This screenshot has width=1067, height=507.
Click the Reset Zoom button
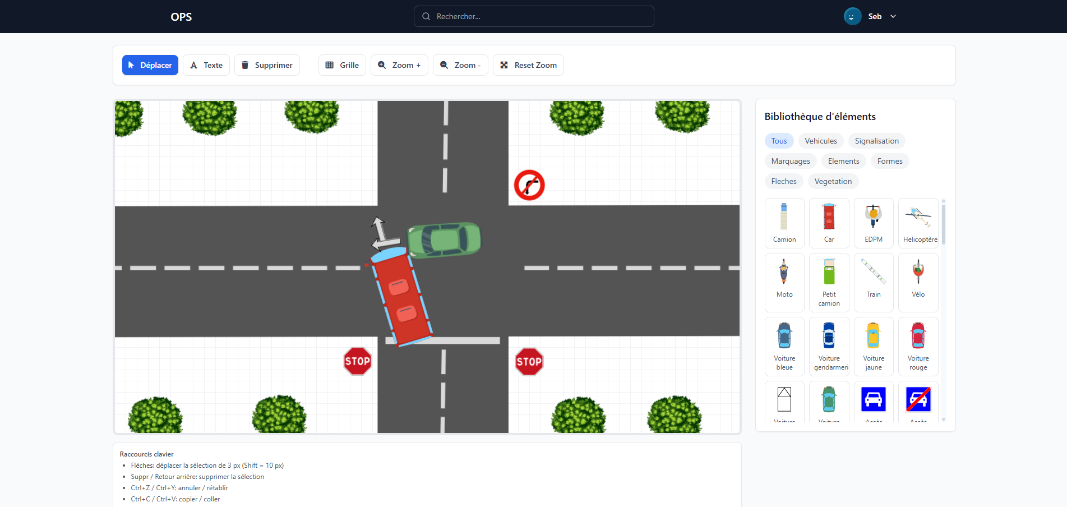pos(528,65)
